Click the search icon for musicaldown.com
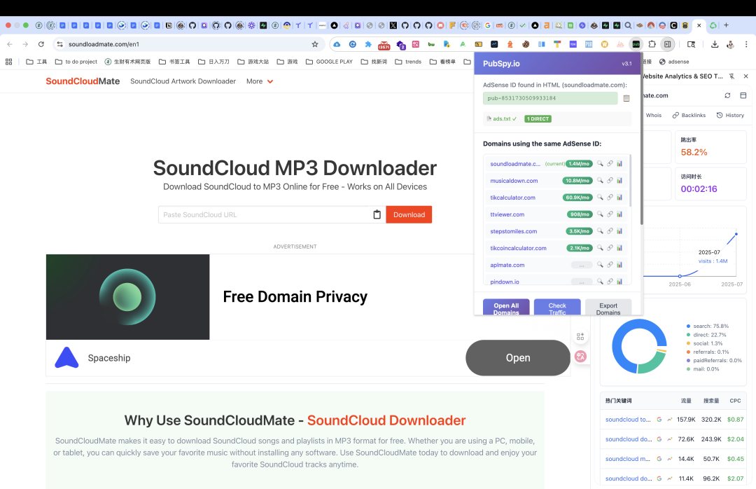Viewport: 756px width, 489px height. tap(600, 180)
